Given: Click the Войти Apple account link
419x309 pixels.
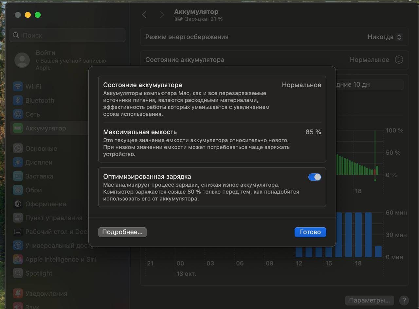Looking at the screenshot, I should (x=71, y=60).
